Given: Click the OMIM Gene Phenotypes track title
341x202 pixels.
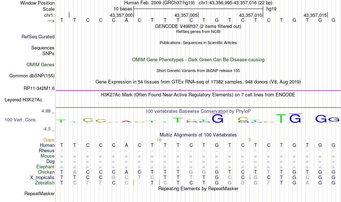Looking at the screenshot, I should [198, 60].
